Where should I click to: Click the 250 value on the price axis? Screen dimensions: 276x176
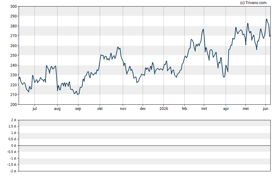tap(14, 55)
